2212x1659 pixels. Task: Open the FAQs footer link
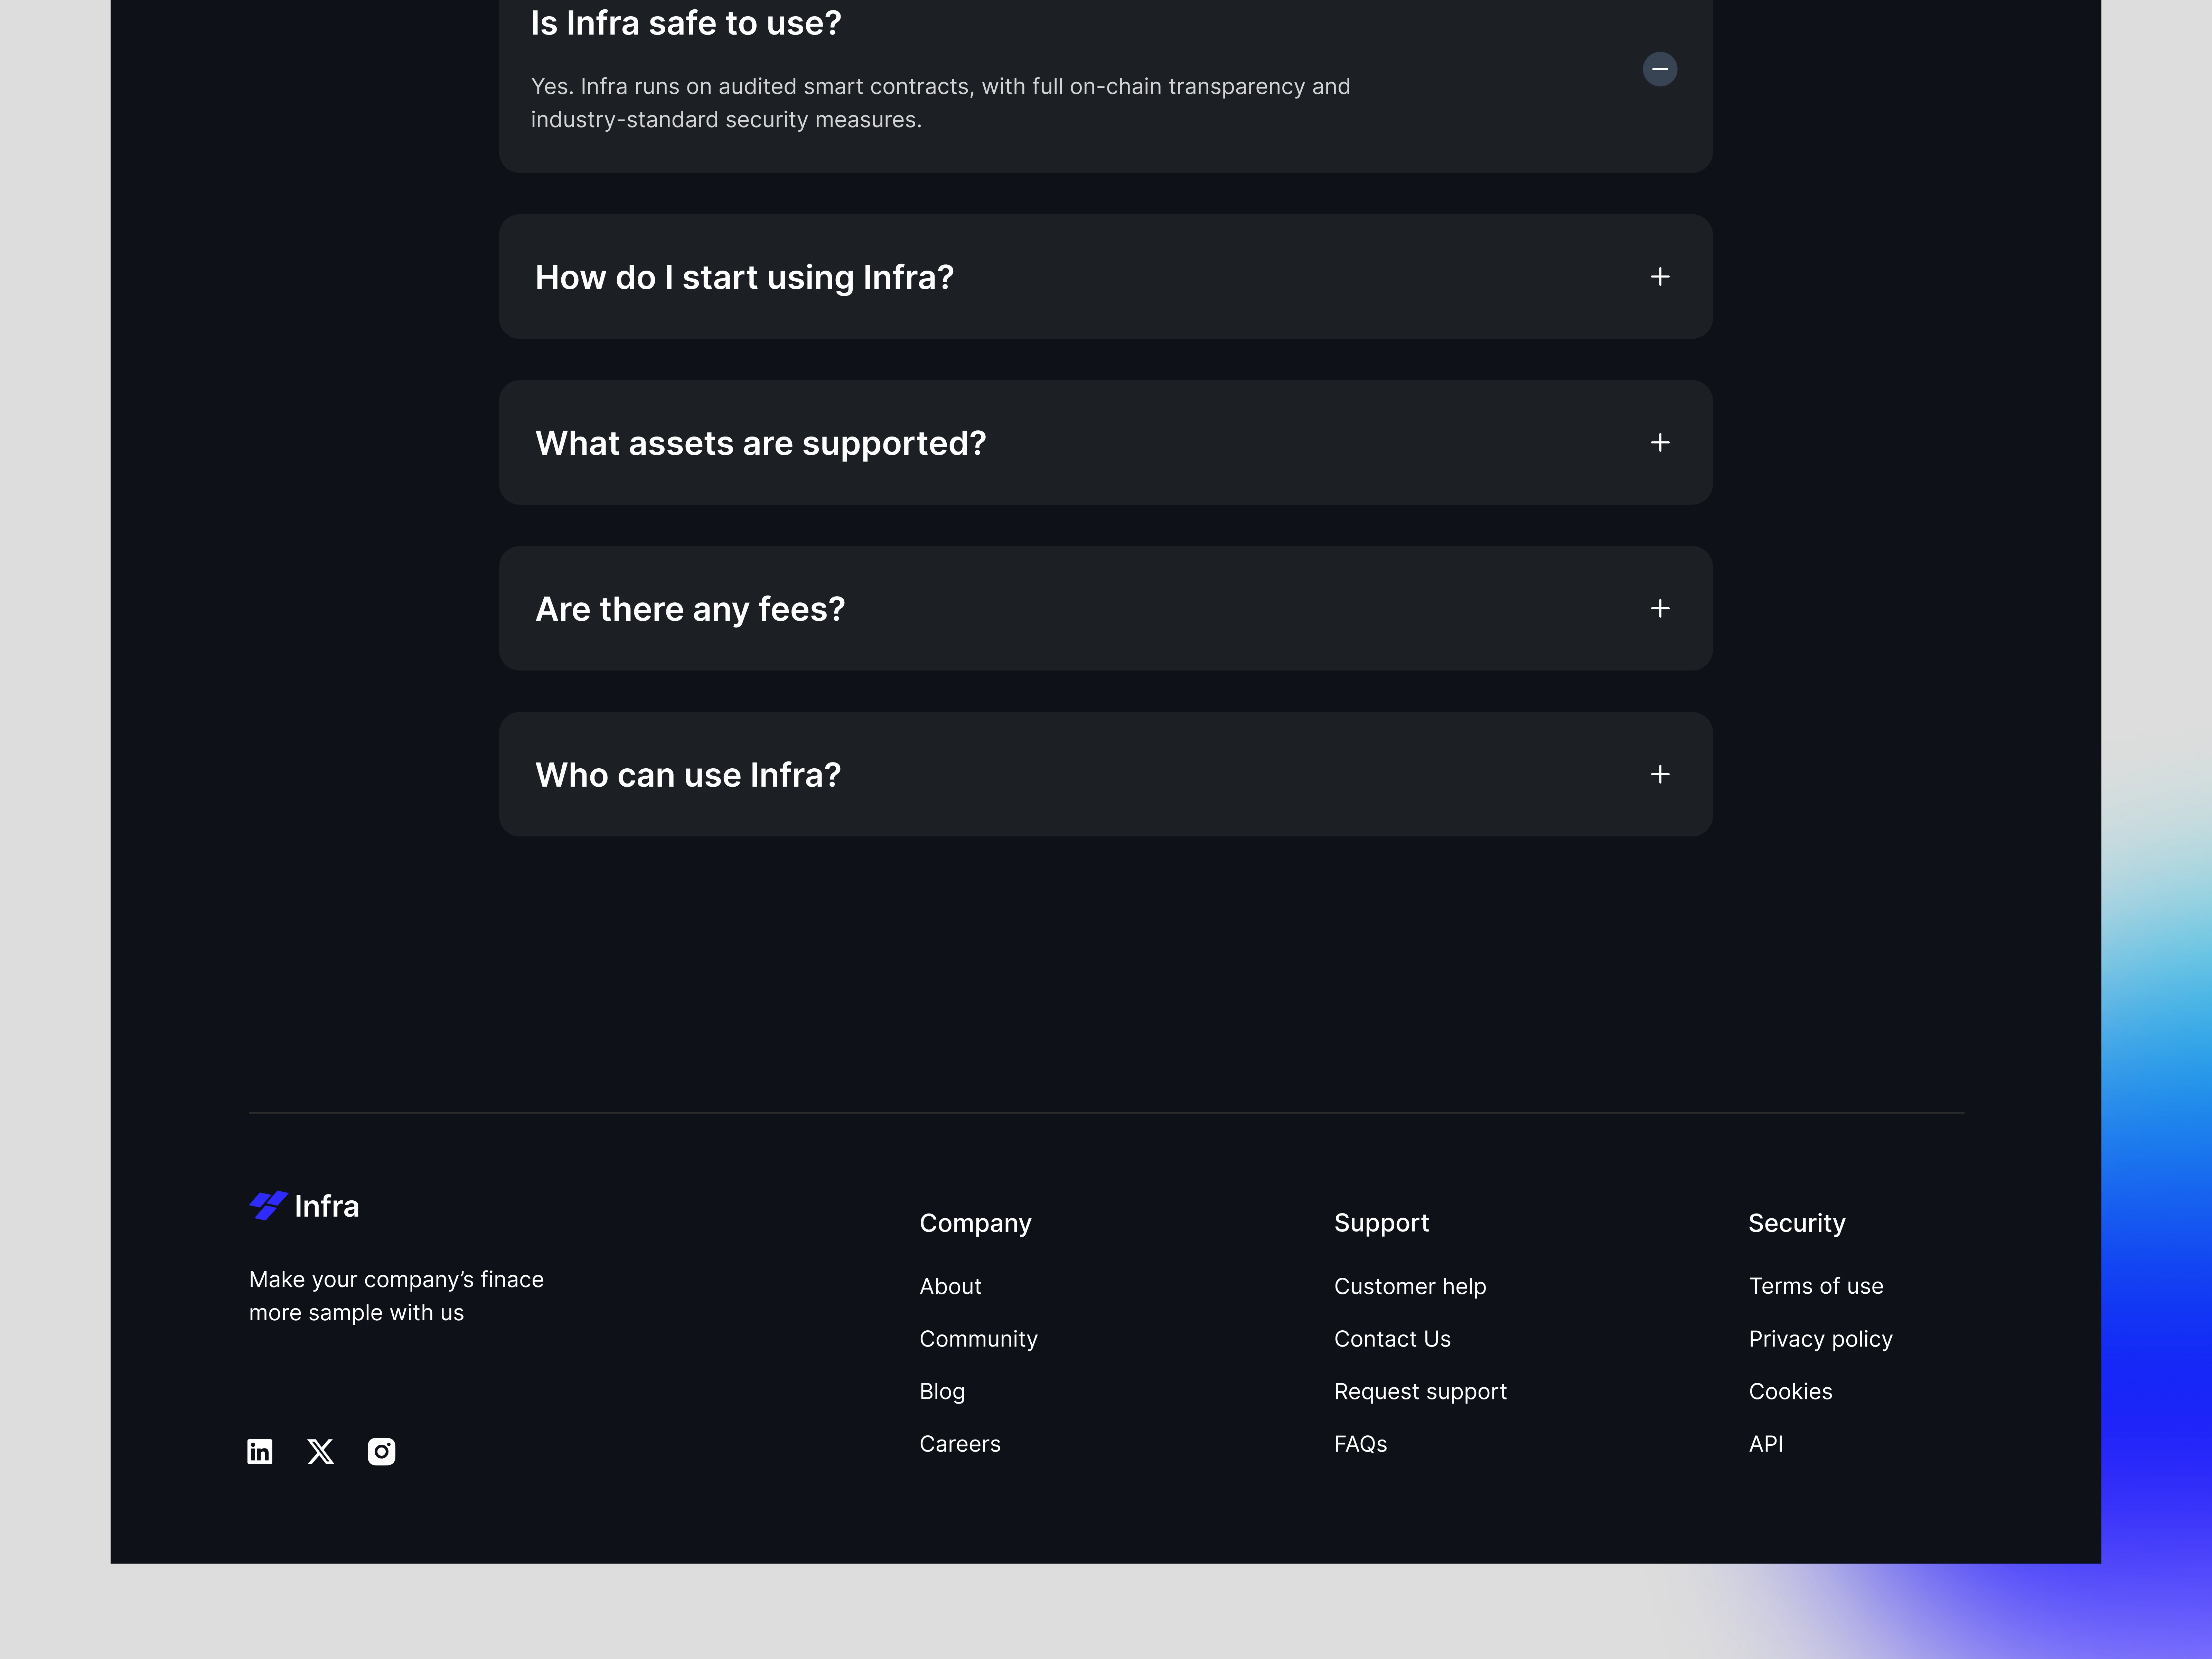(1360, 1444)
